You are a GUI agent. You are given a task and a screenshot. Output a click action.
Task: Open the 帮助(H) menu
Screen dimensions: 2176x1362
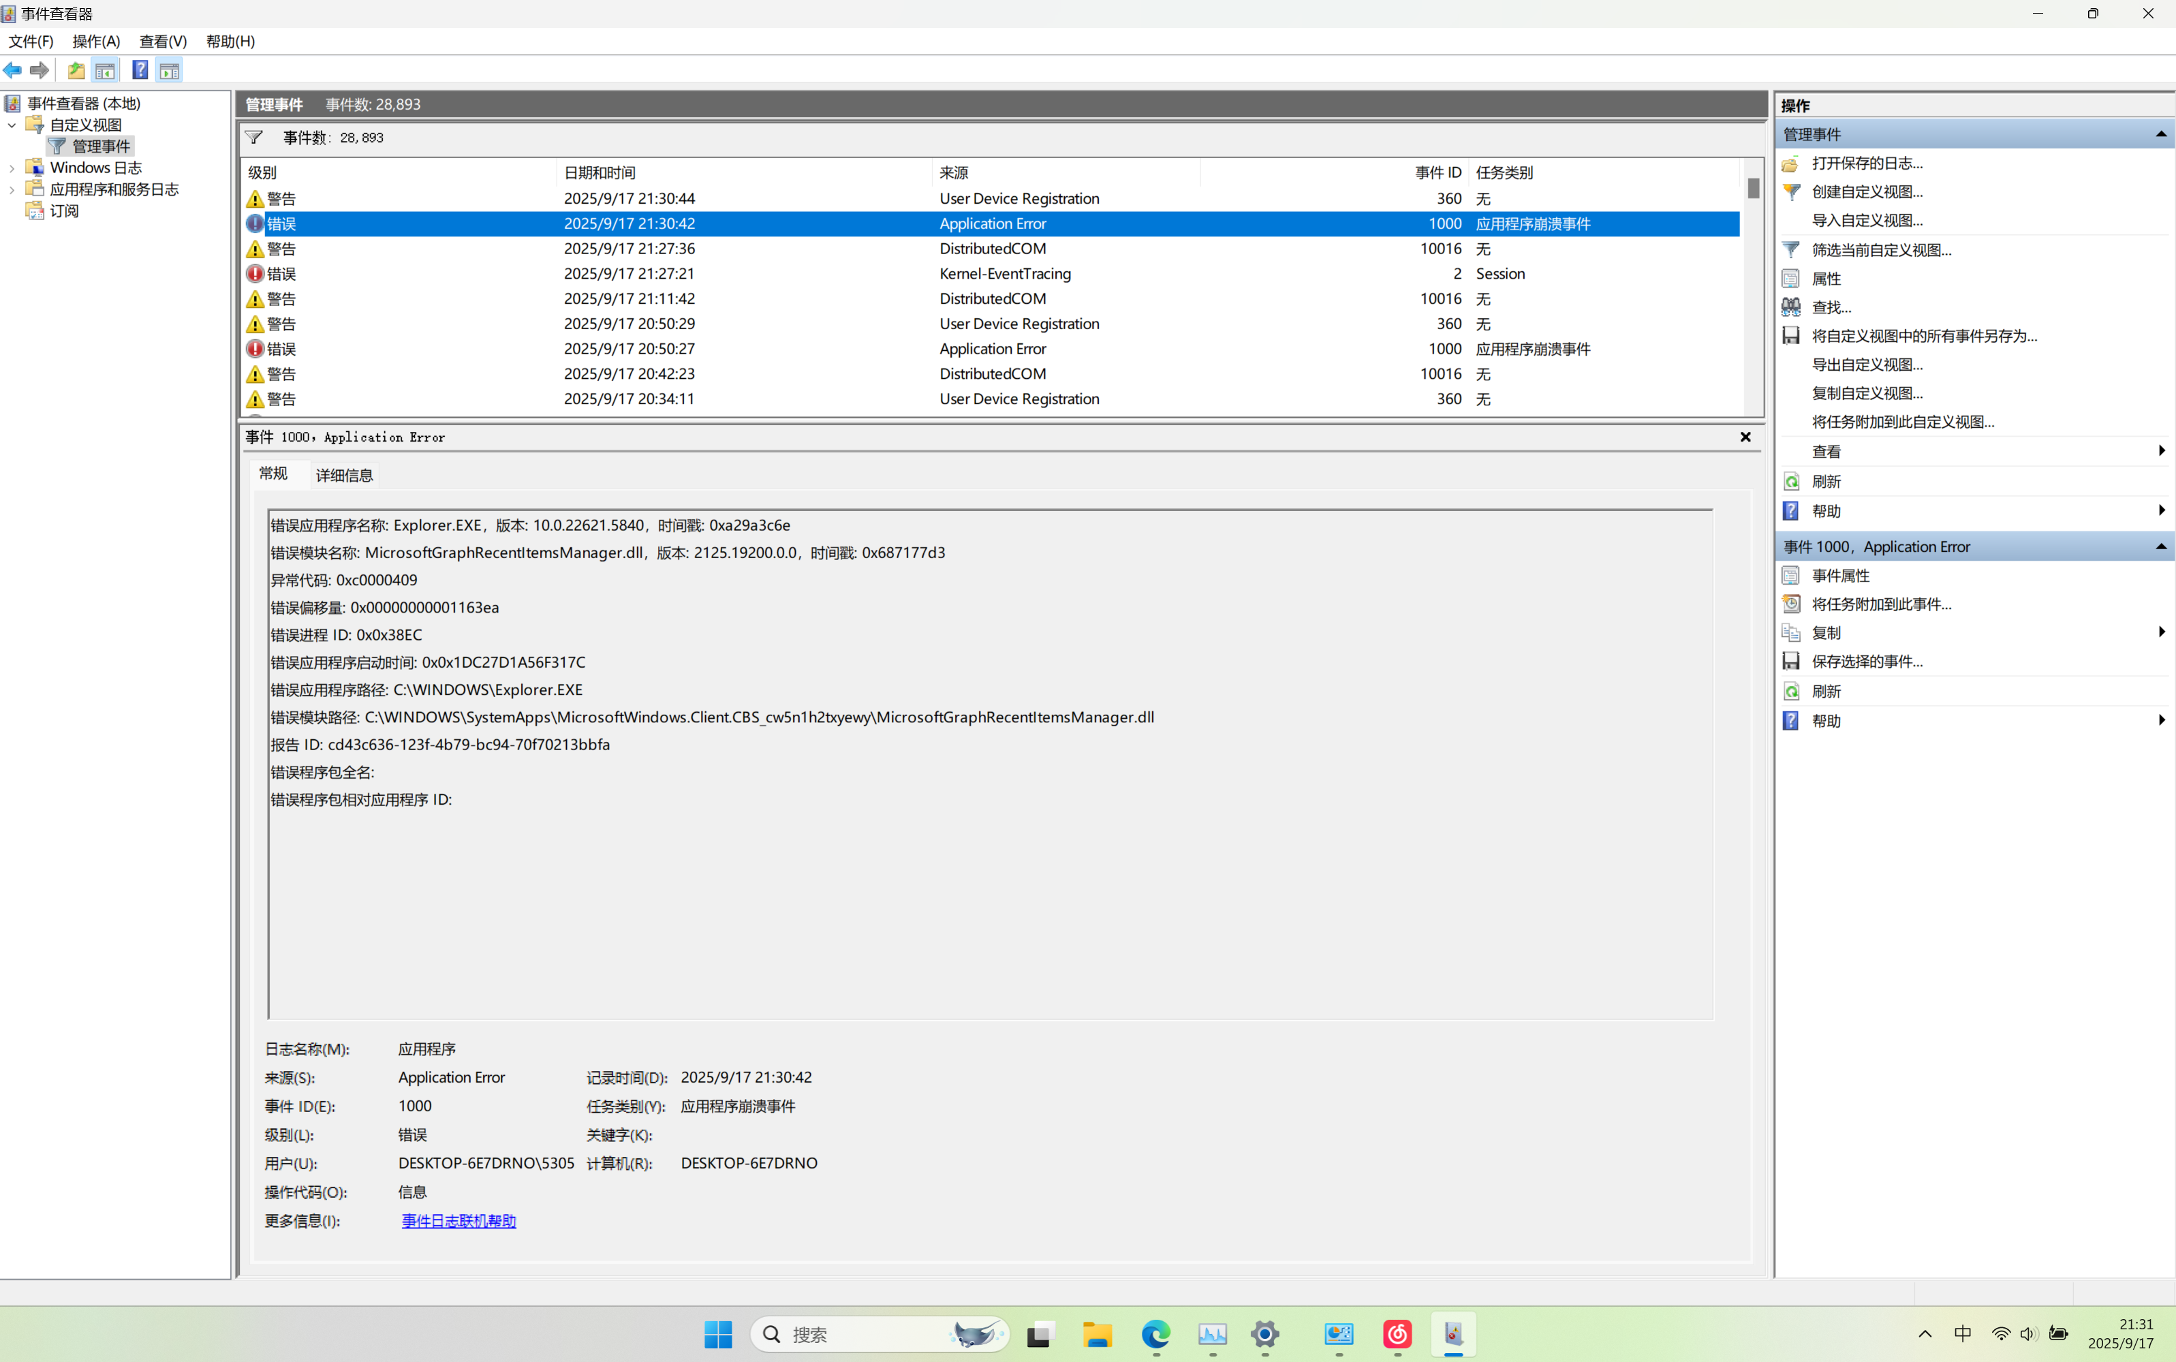point(230,42)
